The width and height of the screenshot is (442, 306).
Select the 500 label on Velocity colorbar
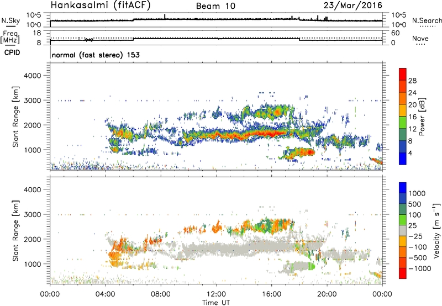[415, 204]
